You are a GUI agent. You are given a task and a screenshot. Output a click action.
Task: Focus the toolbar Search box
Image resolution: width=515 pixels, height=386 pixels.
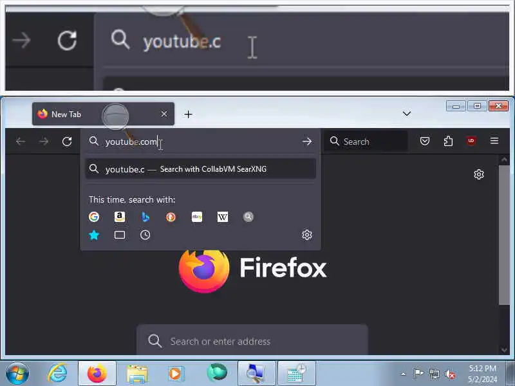366,142
